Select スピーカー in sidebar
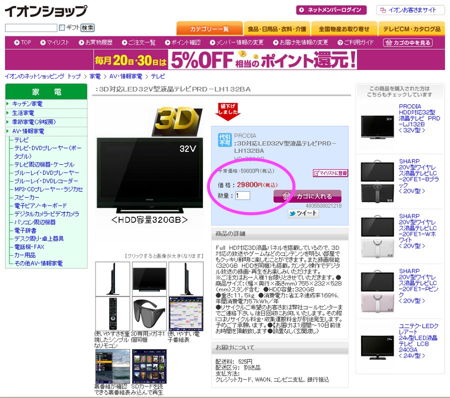This screenshot has width=450, height=398. pyautogui.click(x=27, y=197)
